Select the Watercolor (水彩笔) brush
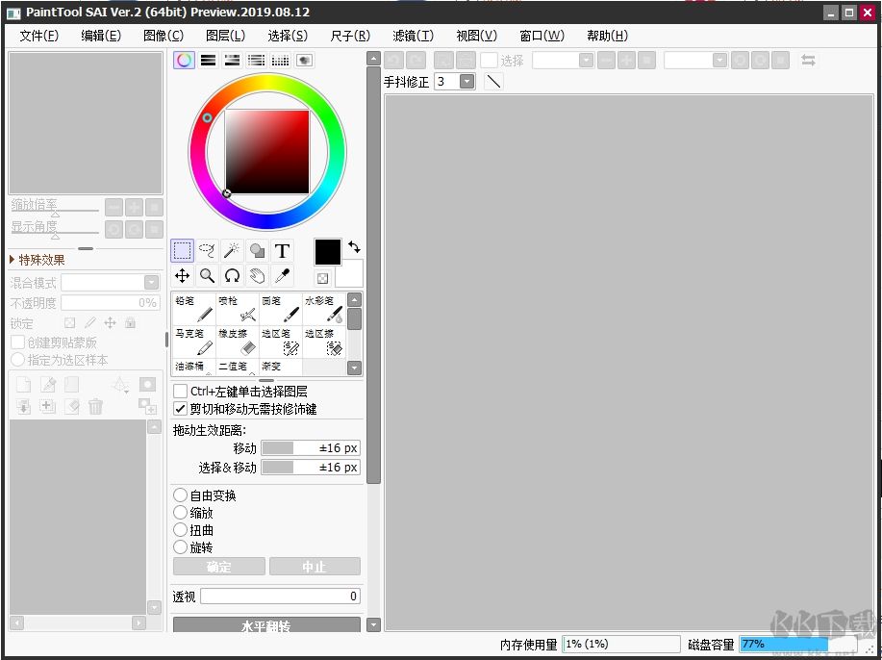This screenshot has height=660, width=882. (323, 306)
